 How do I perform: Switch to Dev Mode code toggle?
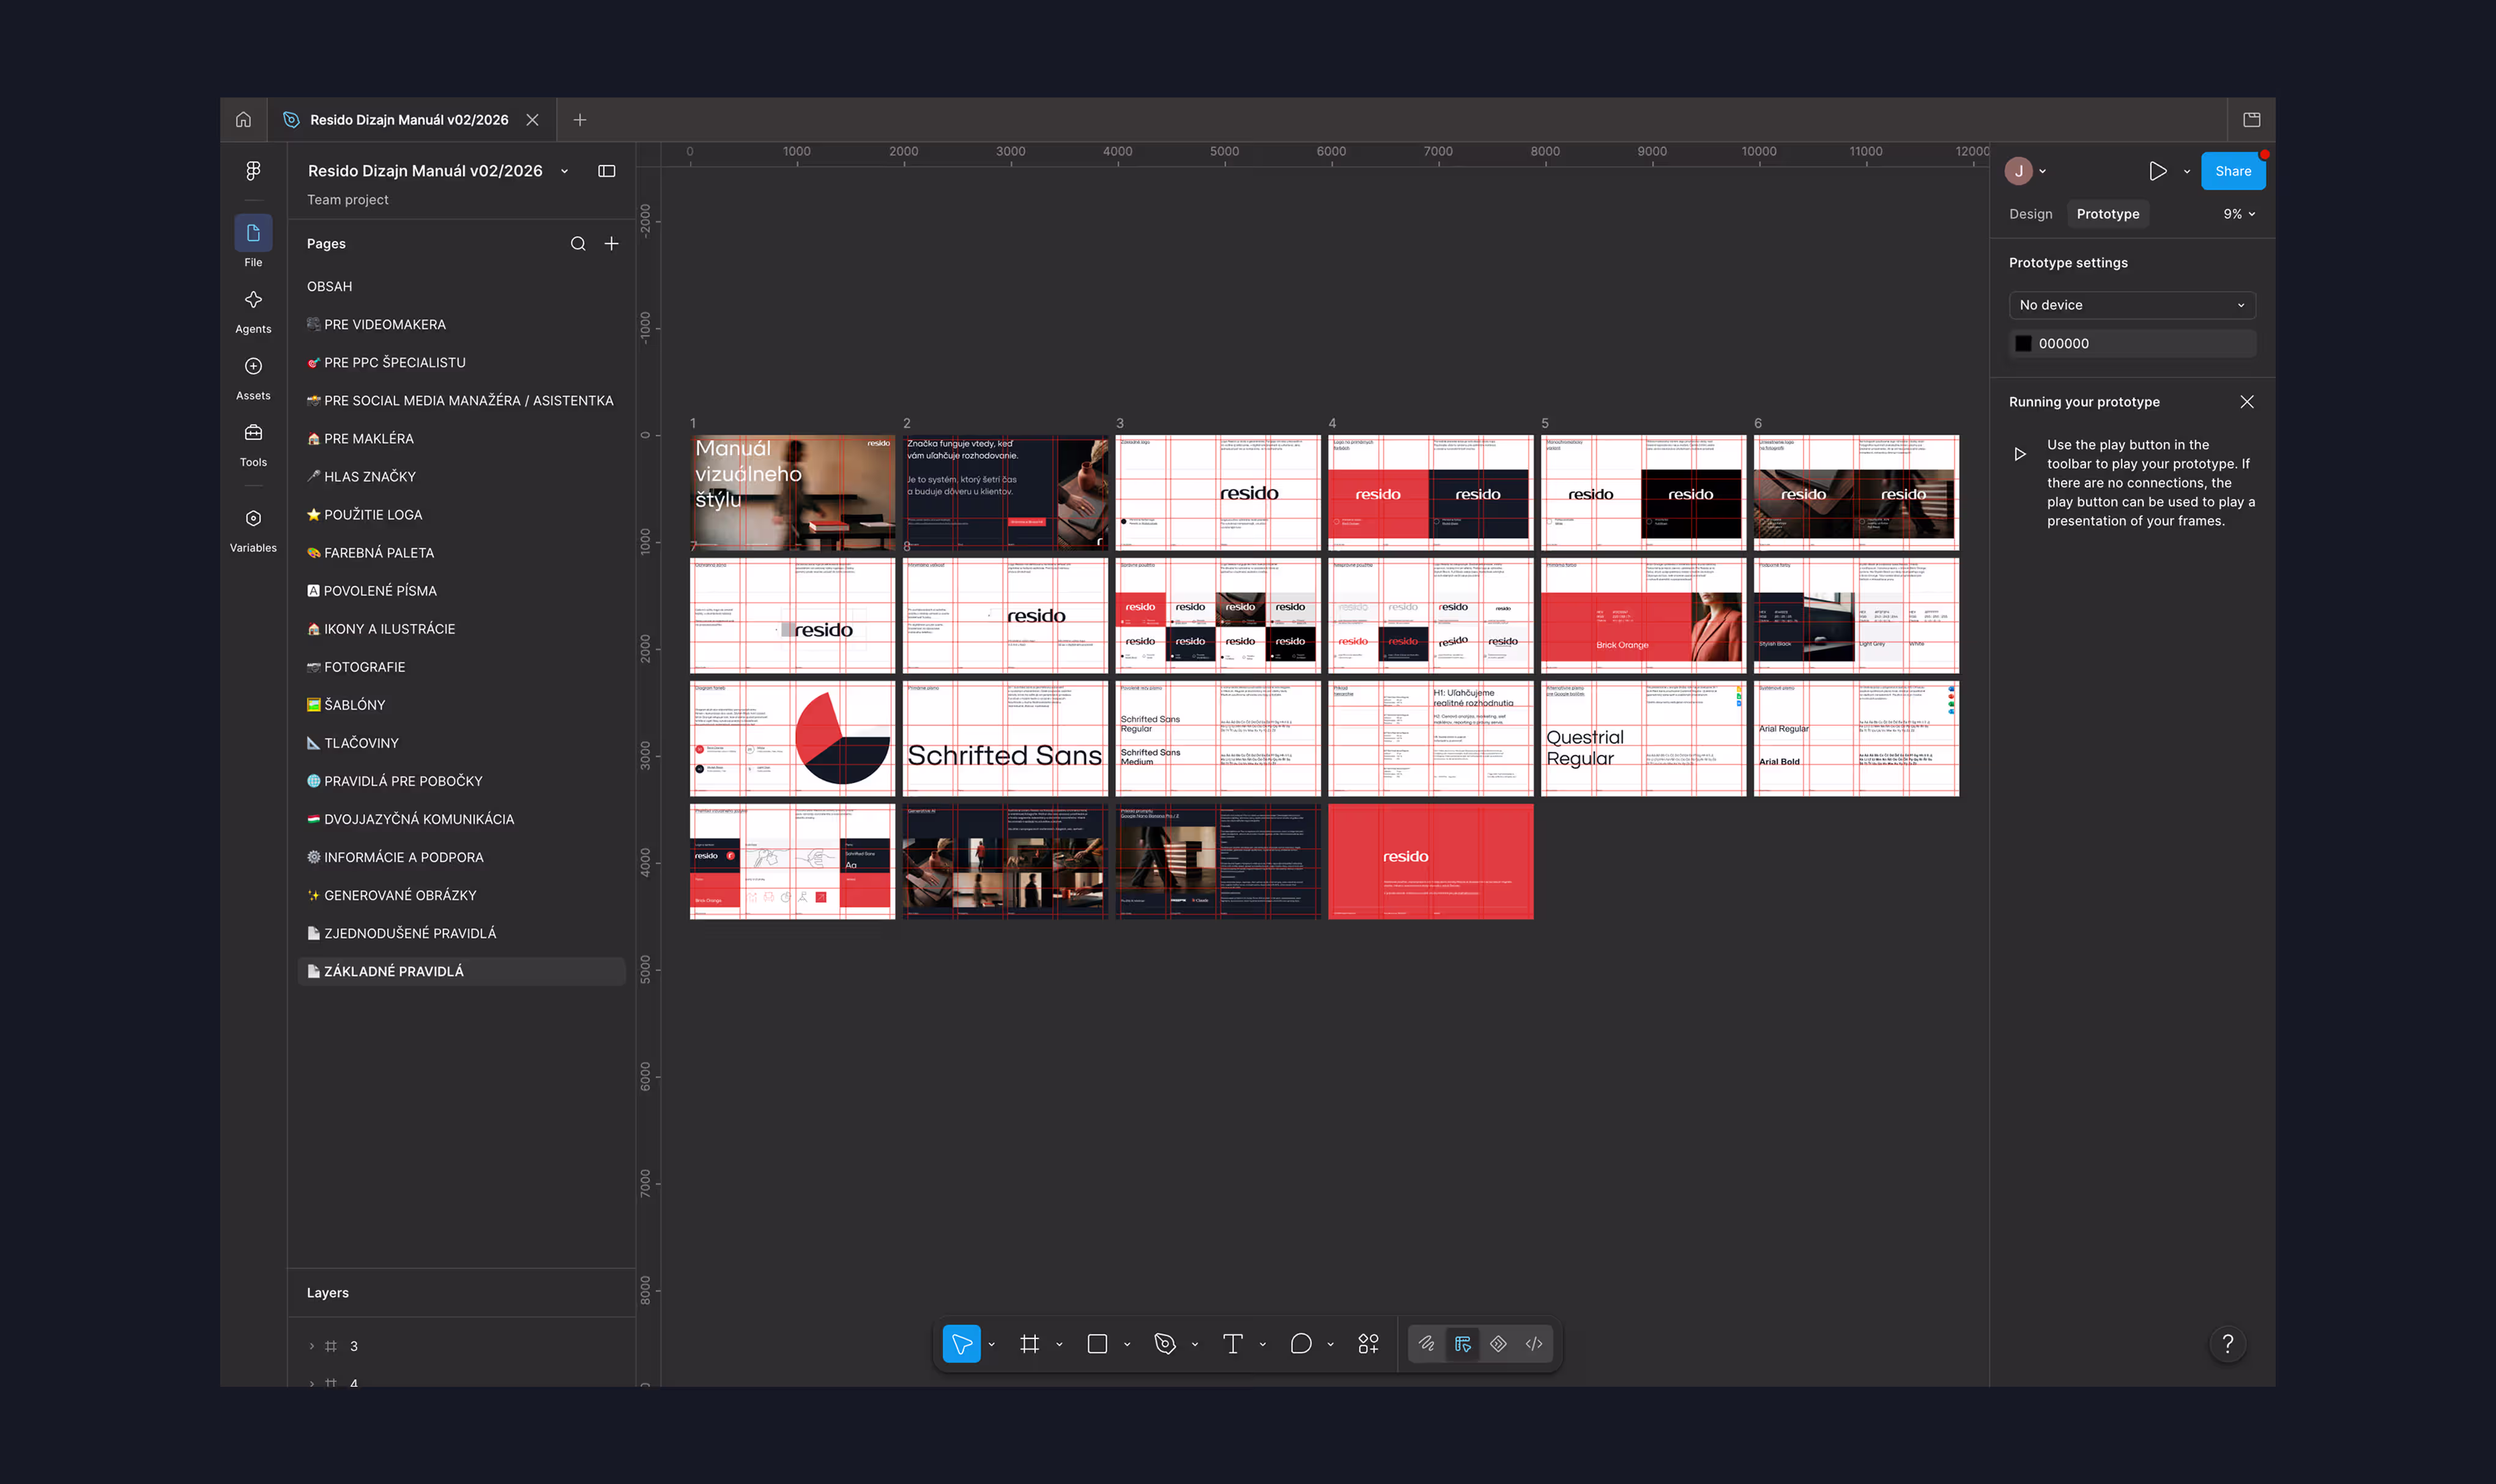coord(1534,1344)
